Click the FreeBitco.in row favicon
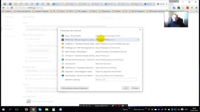The width and height of the screenshot is (200, 112). (63, 44)
